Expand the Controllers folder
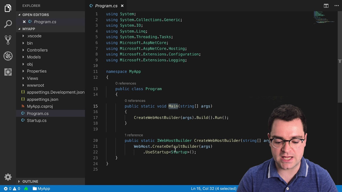The width and height of the screenshot is (342, 192). coord(50,50)
